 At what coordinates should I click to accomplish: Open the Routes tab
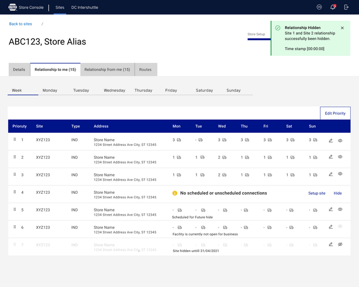pos(145,70)
